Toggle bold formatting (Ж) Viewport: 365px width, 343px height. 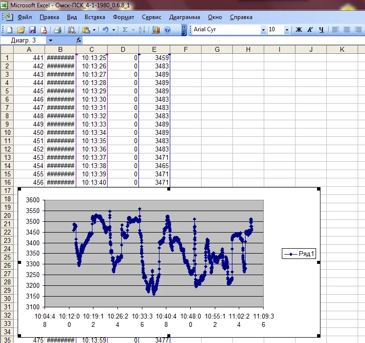(299, 30)
